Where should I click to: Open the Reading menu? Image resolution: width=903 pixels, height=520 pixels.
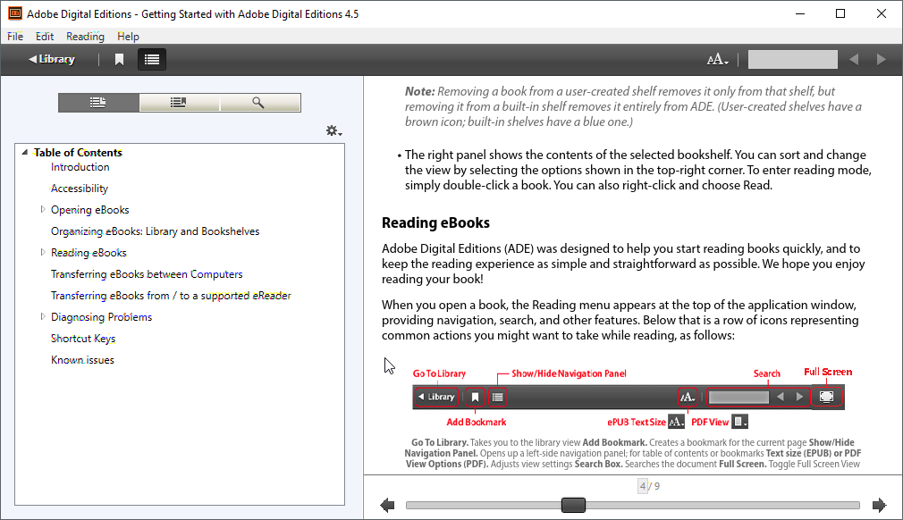click(85, 37)
